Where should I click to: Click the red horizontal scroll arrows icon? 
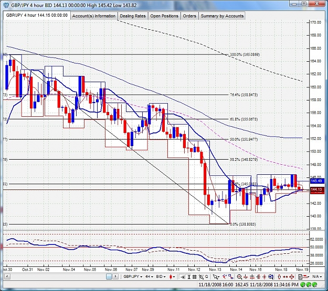[x=285, y=277]
